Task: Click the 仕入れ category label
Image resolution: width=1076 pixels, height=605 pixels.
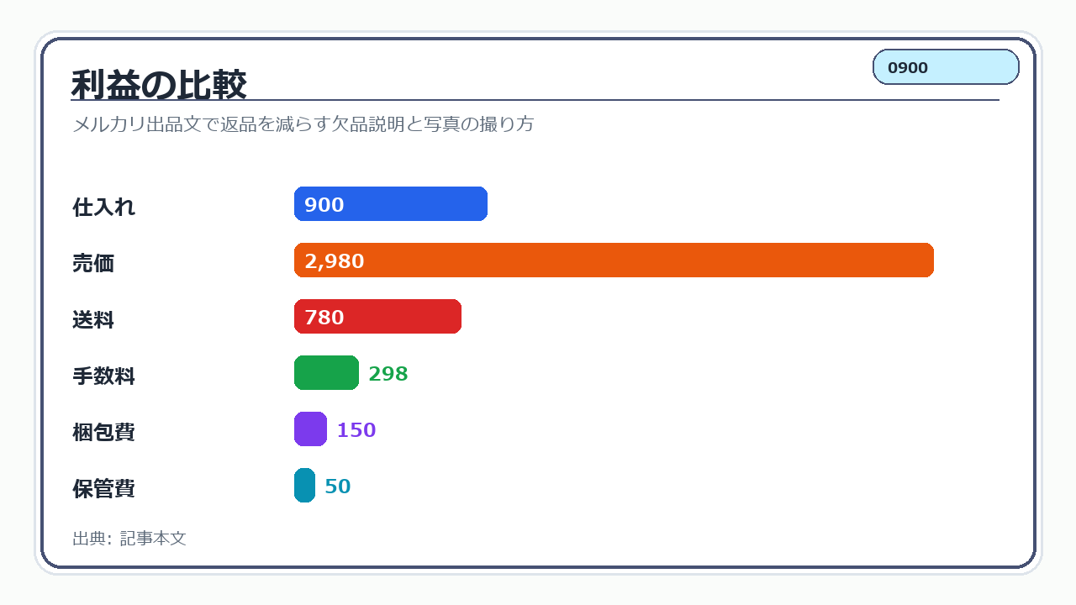Action: coord(104,208)
